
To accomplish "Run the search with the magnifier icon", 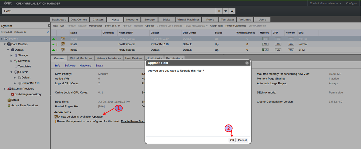I will (232, 11).
